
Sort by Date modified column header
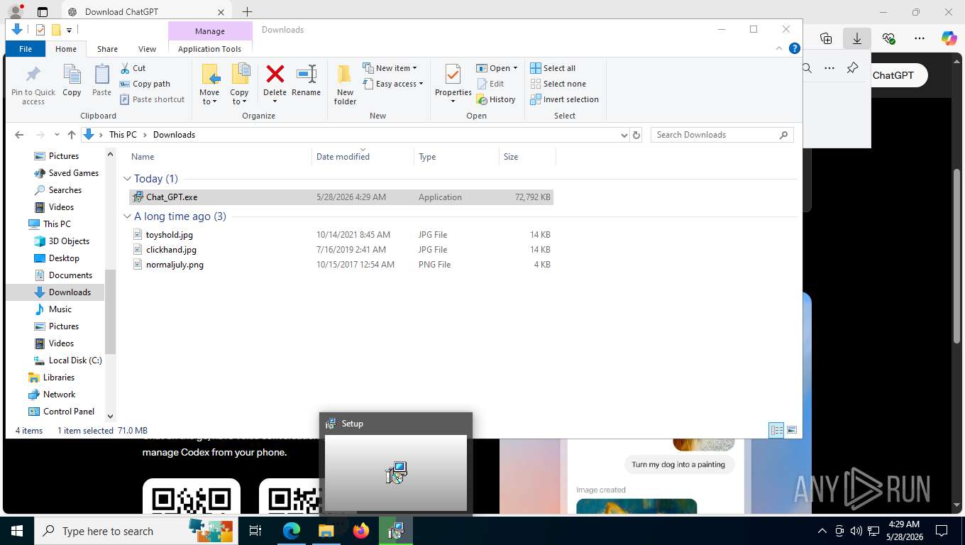point(343,157)
